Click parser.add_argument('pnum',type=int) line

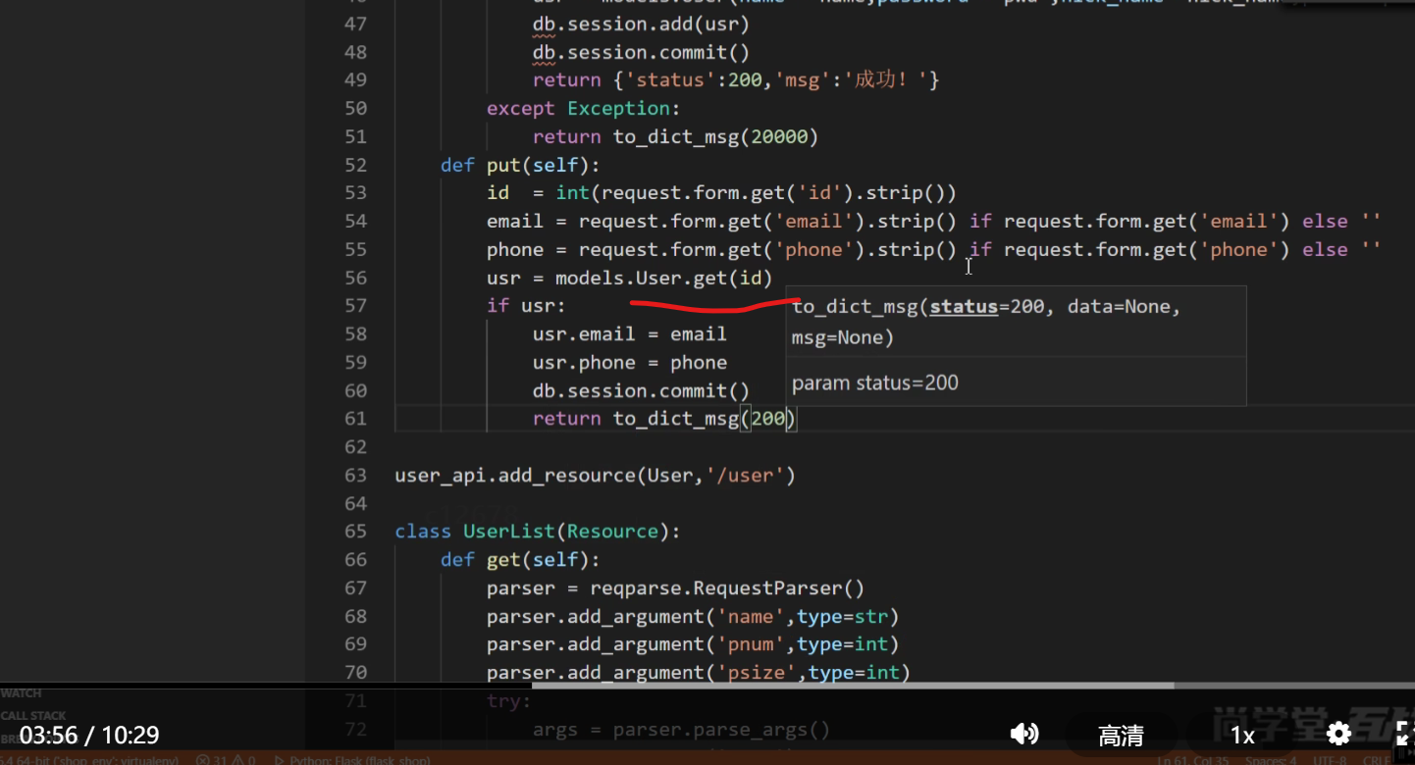(693, 644)
